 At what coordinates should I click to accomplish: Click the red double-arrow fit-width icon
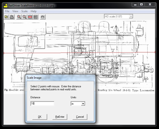coord(30,17)
